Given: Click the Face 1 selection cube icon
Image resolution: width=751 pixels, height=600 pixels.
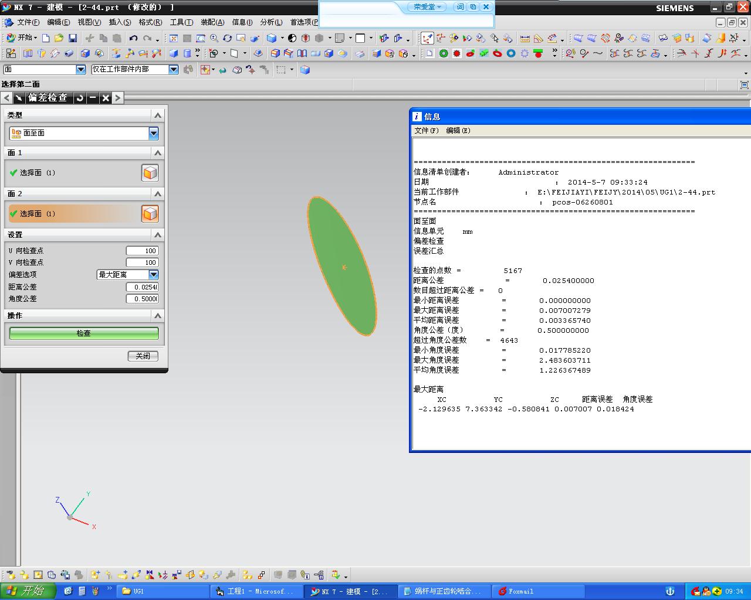Looking at the screenshot, I should (150, 173).
